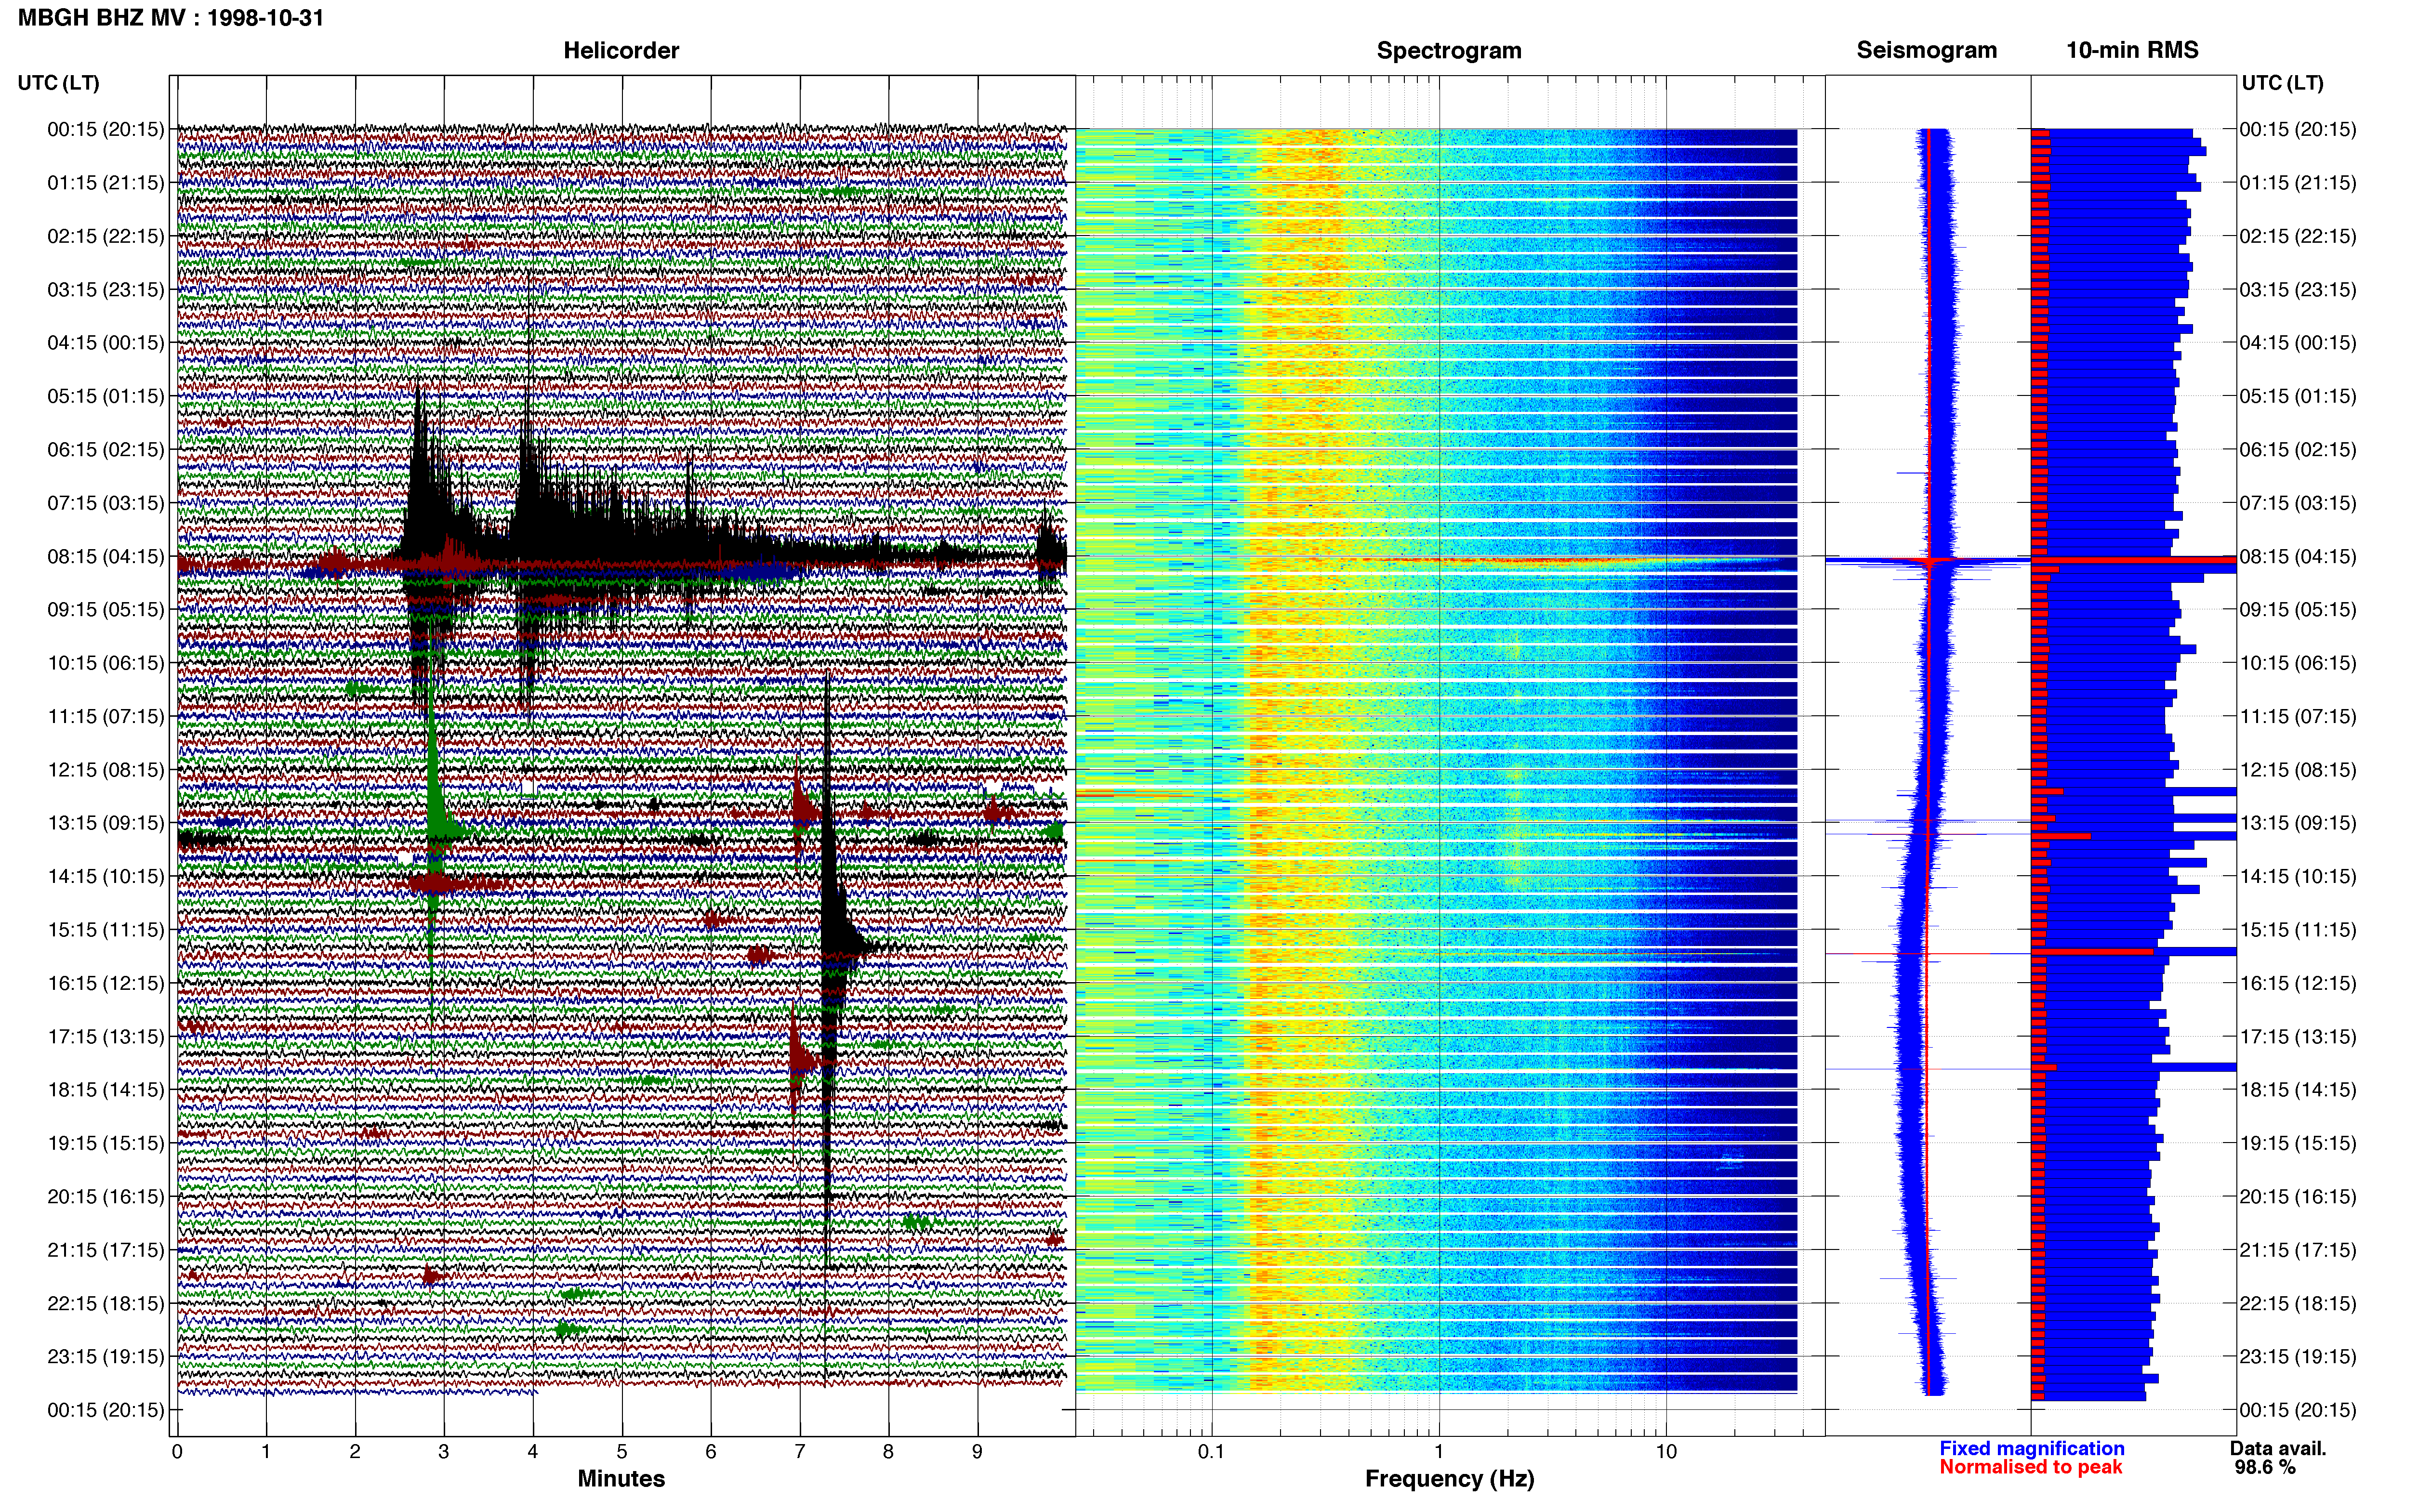Click helicorder time label '16:15 (12:15)'
This screenshot has width=2418, height=1512.
point(106,983)
